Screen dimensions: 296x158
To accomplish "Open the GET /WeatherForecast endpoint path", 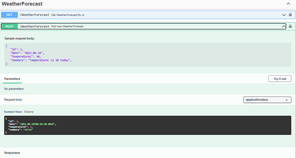I will pyautogui.click(x=34, y=15).
